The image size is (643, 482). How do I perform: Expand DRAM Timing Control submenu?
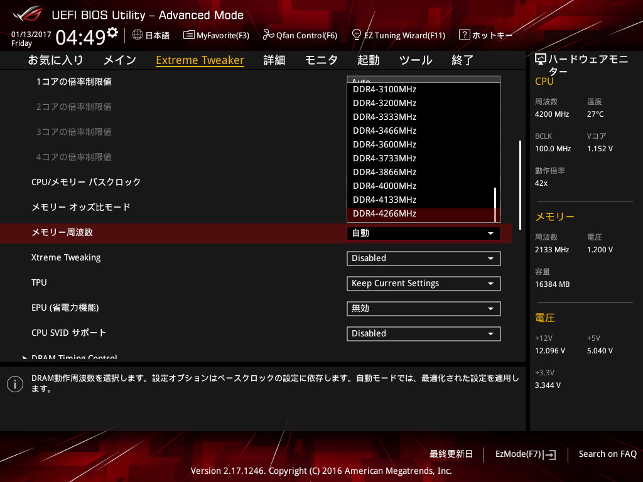pyautogui.click(x=74, y=357)
